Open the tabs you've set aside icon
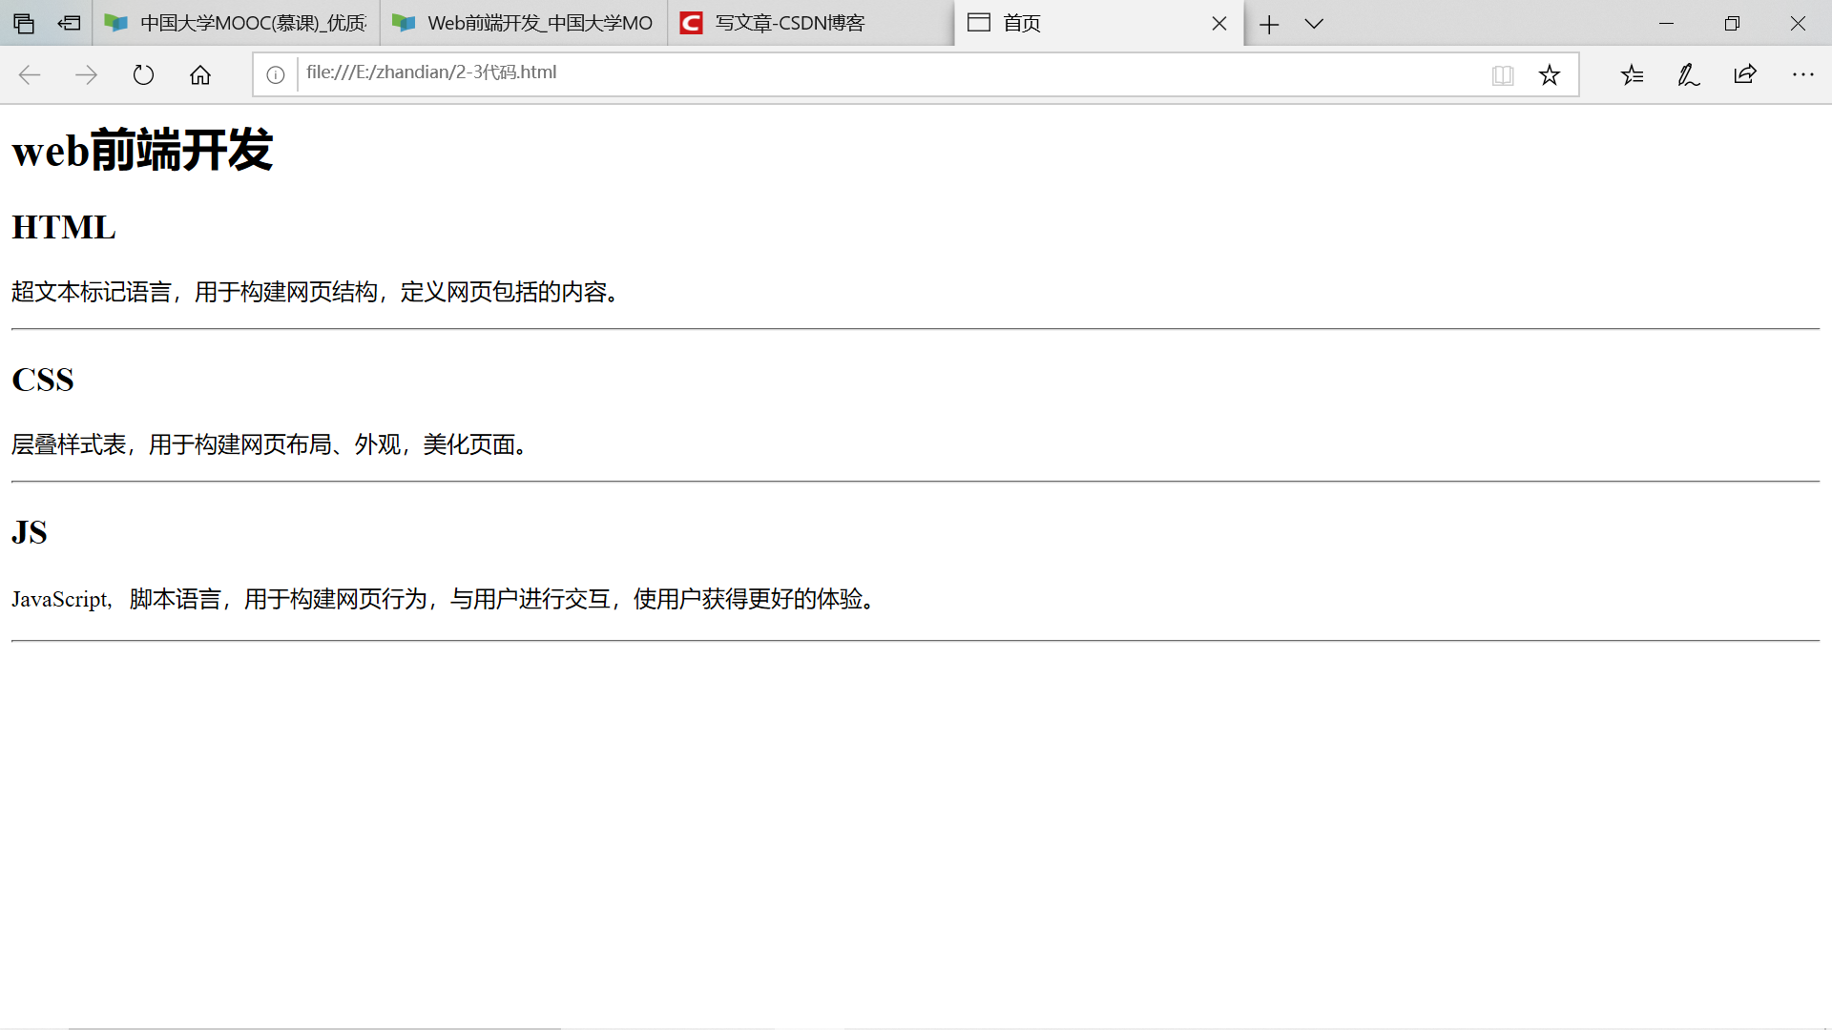The image size is (1832, 1030). (24, 24)
